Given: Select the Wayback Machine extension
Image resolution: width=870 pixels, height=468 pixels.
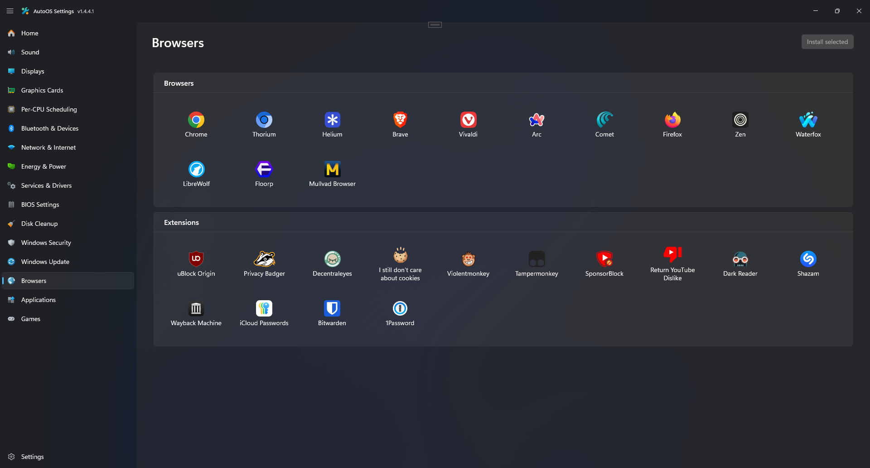Looking at the screenshot, I should 196,313.
